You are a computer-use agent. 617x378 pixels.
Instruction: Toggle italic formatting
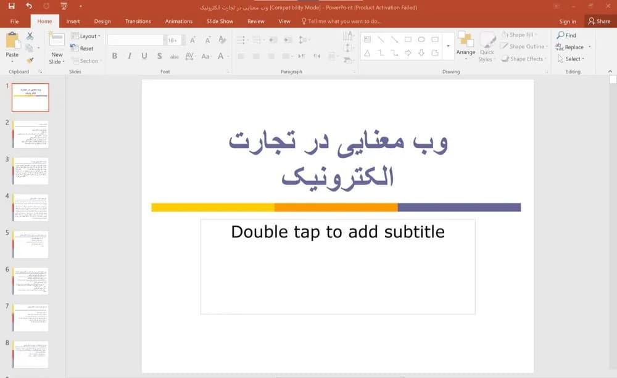tap(130, 56)
